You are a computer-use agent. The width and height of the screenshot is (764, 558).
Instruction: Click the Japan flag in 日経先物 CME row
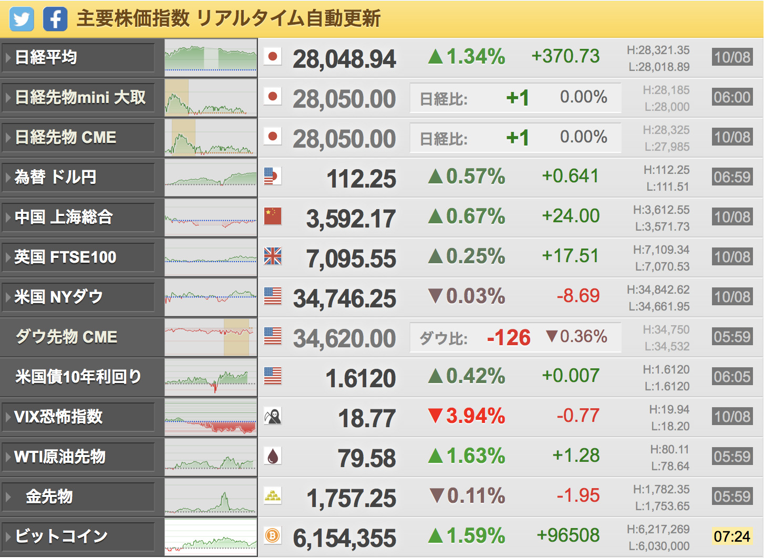click(x=273, y=136)
